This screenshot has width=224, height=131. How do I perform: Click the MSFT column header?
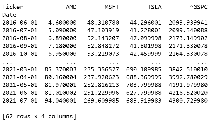point(112,7)
